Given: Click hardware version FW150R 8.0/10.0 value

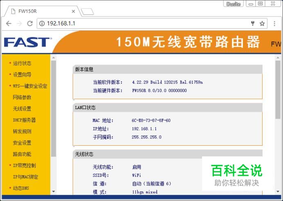Looking at the screenshot, I should pyautogui.click(x=159, y=90).
